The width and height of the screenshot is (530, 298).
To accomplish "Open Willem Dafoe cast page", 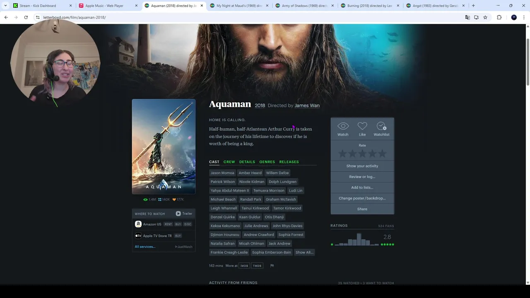I will 277,173.
